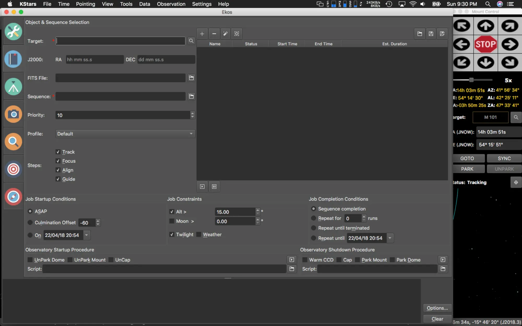Open the Observation menu
The height and width of the screenshot is (326, 522).
point(171,4)
